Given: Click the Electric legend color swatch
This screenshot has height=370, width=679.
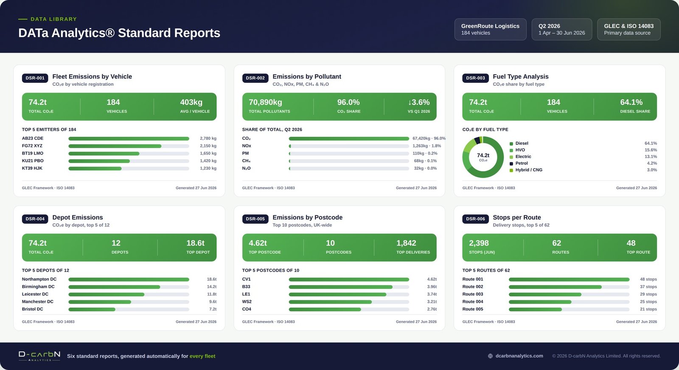Looking at the screenshot, I should 511,157.
